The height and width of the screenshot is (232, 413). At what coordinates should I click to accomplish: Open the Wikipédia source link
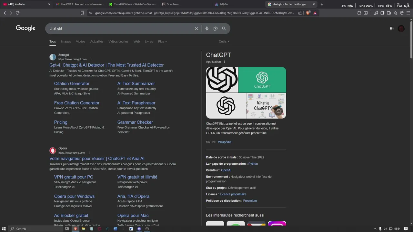[x=225, y=142]
